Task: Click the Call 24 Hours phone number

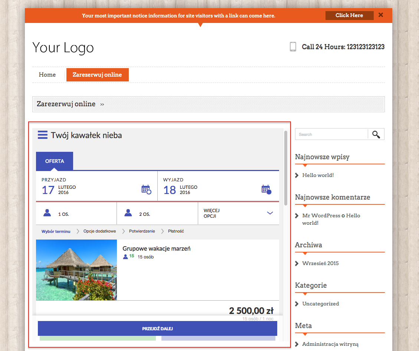Action: (x=343, y=47)
